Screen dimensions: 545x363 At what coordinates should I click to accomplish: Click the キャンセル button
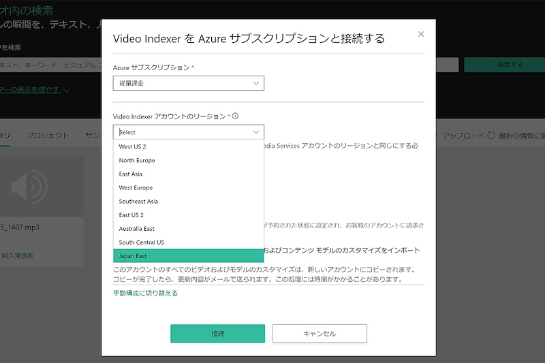point(320,334)
